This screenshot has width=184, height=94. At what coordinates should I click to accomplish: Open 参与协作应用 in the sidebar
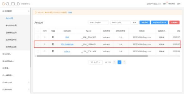point(11,25)
